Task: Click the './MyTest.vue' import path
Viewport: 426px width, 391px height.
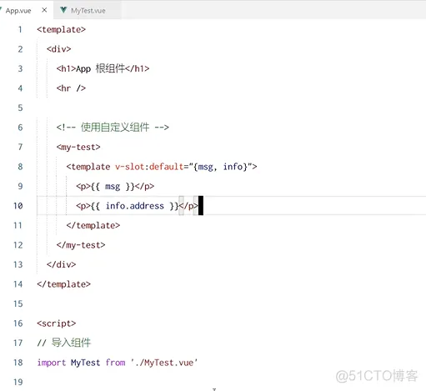Action: coord(164,363)
